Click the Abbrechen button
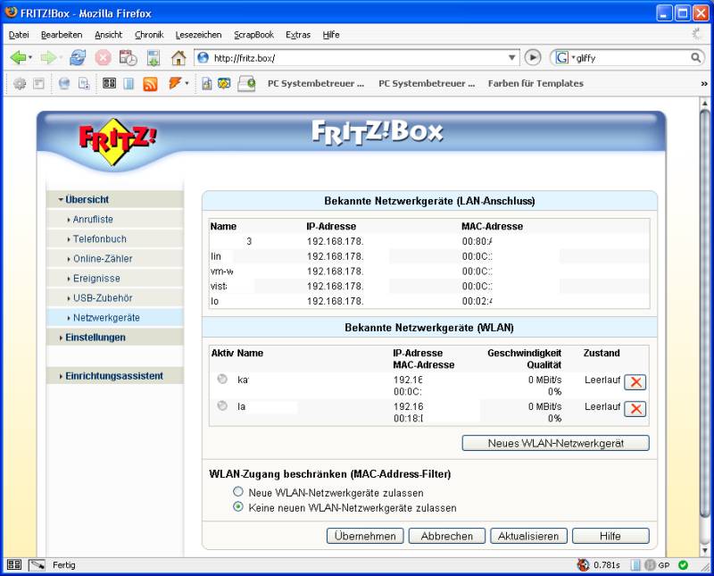This screenshot has height=576, width=714. point(447,536)
